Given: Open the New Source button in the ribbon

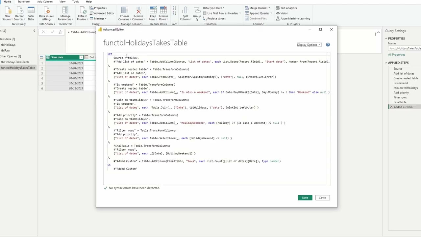Looking at the screenshot, I should (7, 14).
